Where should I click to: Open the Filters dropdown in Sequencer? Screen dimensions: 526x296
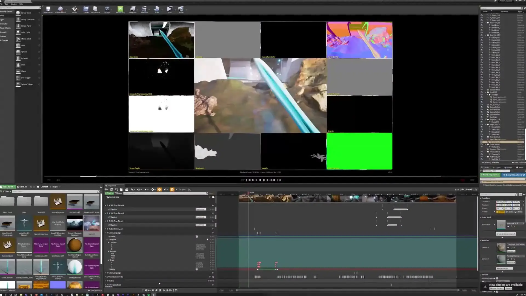coord(118,193)
